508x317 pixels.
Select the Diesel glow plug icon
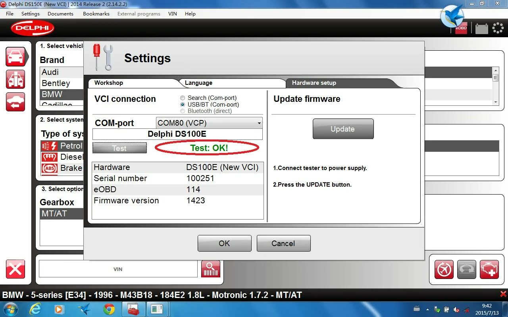click(49, 157)
